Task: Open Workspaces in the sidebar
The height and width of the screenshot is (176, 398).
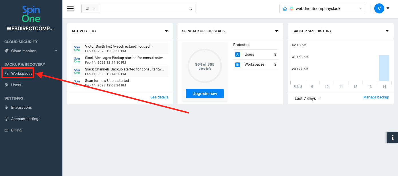Action: (21, 74)
